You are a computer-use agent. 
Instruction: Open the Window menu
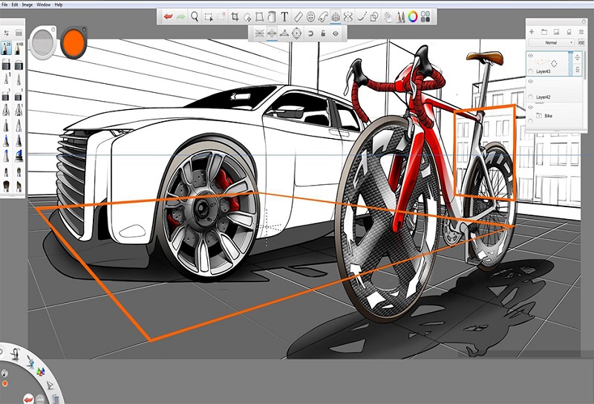click(43, 4)
